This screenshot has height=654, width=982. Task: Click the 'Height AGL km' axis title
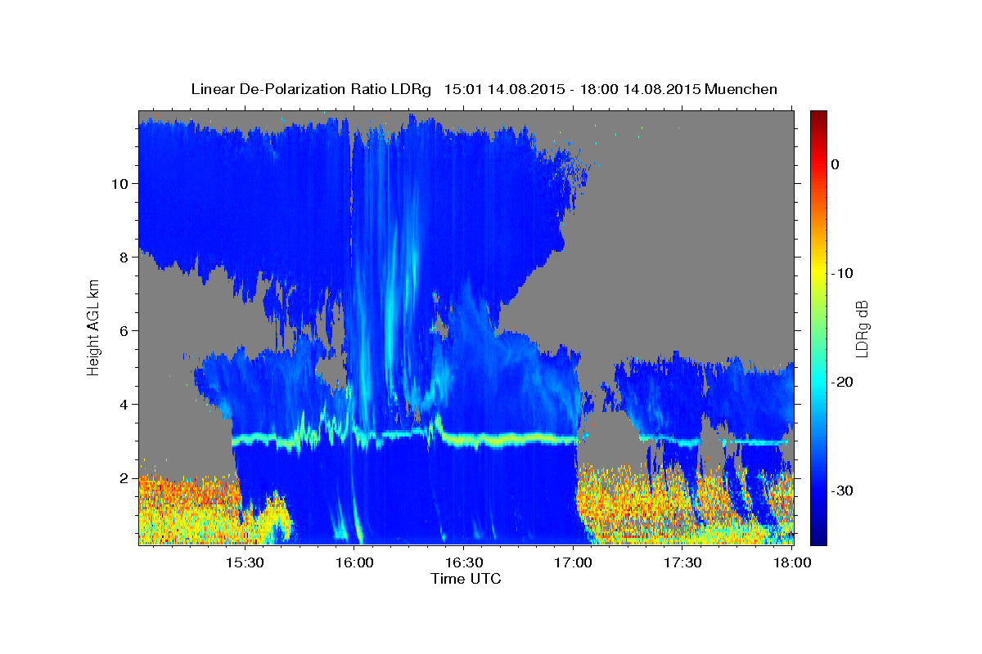[x=94, y=329]
